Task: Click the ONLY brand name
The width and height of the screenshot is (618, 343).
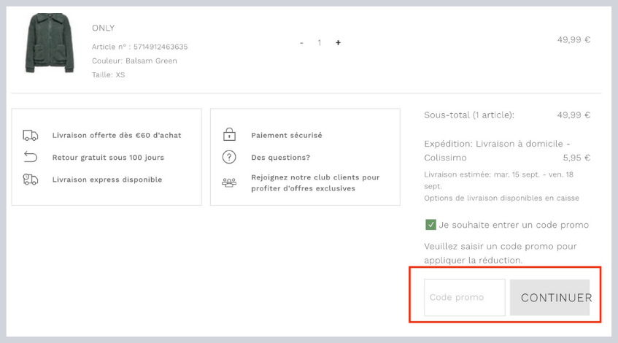Action: point(103,28)
